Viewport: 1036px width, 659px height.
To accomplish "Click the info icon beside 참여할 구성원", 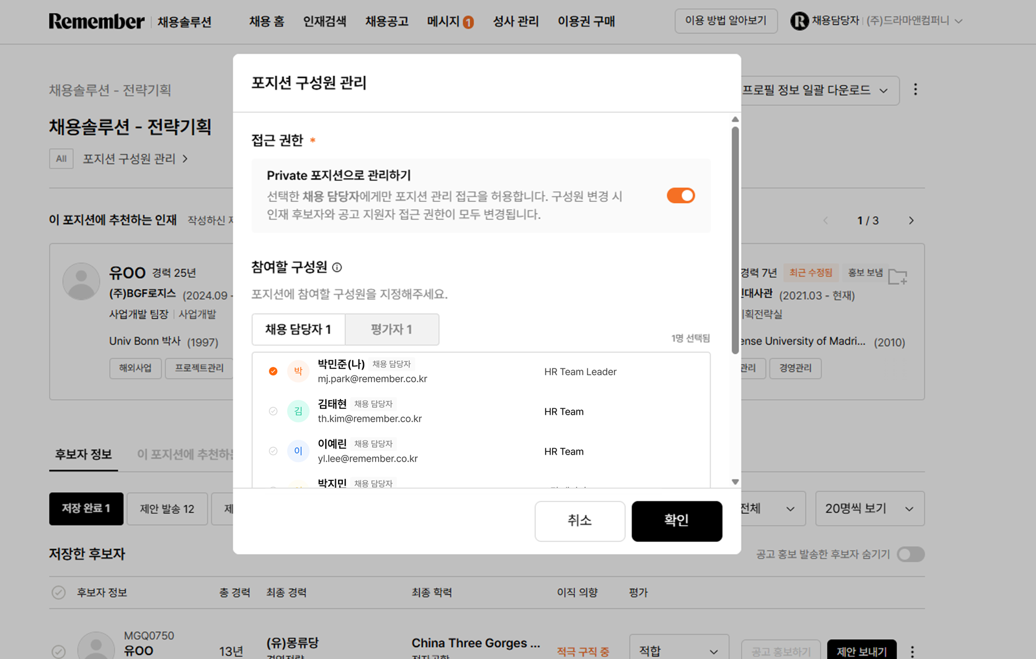I will pyautogui.click(x=337, y=268).
